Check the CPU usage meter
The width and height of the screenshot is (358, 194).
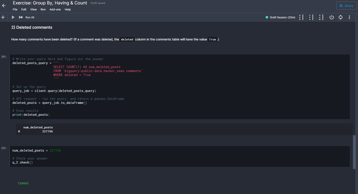311,17
